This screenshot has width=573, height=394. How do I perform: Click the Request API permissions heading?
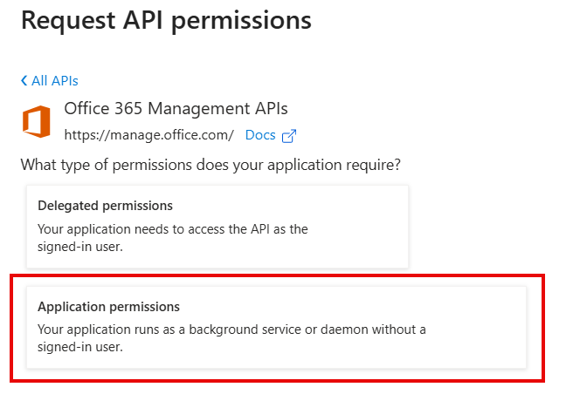tap(166, 20)
